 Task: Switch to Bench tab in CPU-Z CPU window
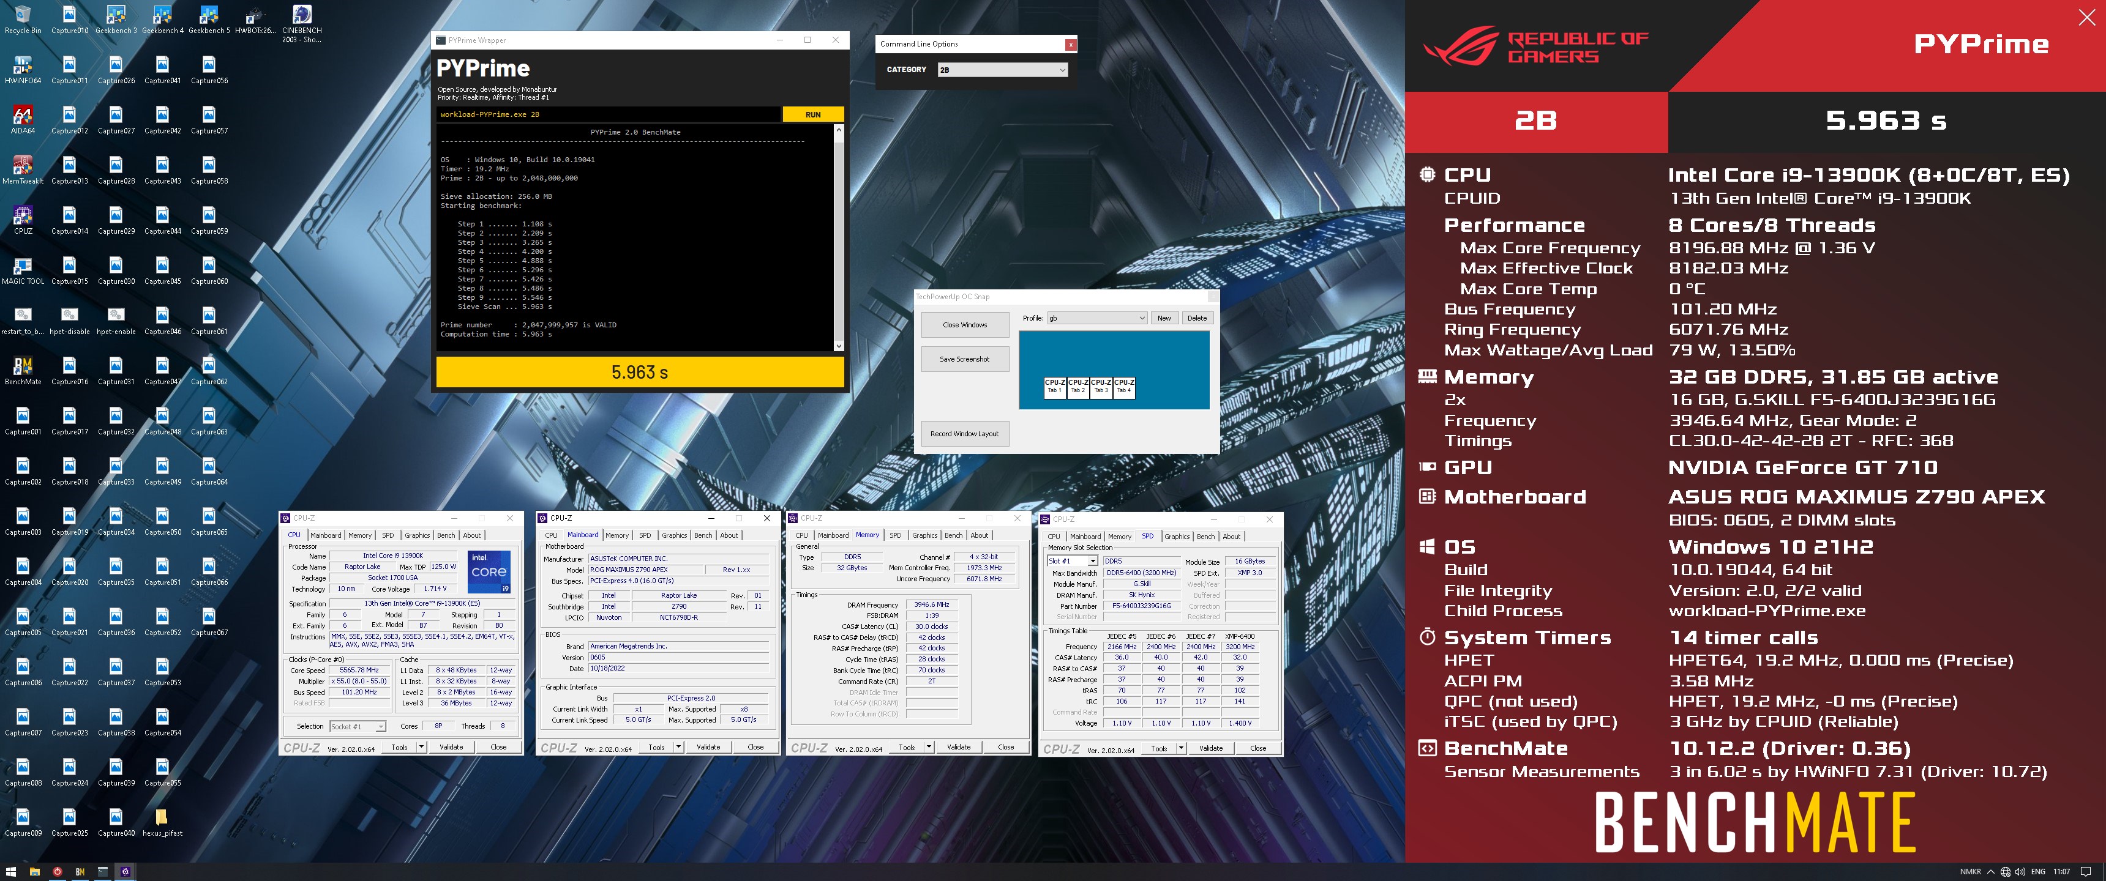point(446,535)
